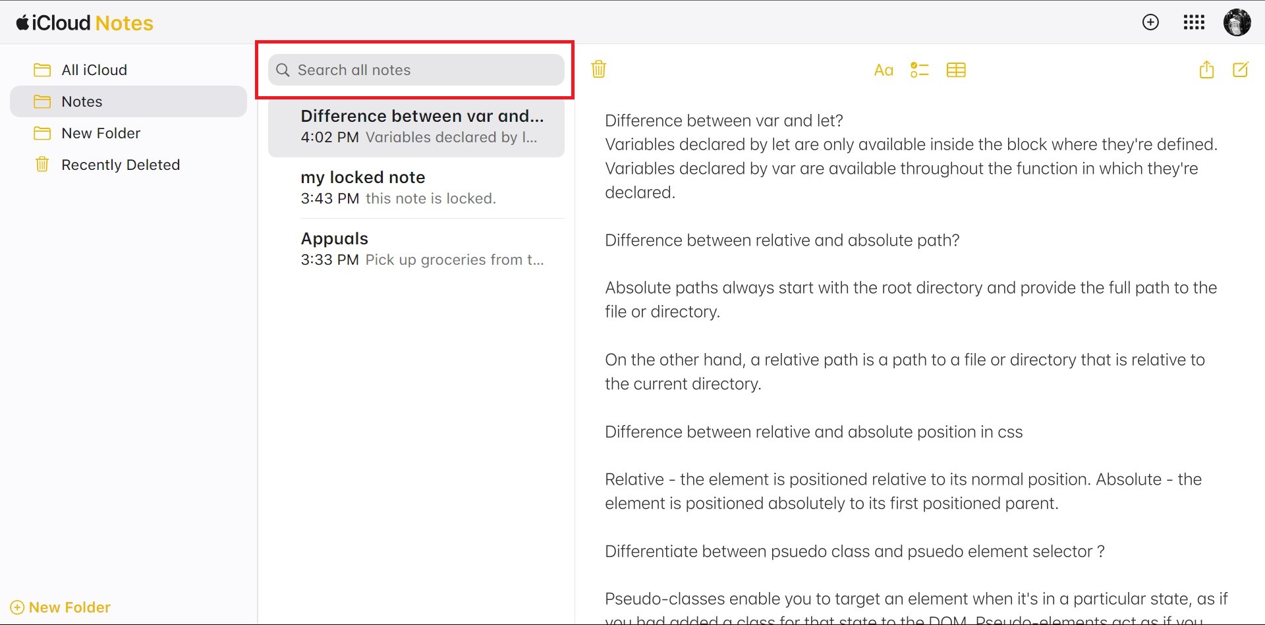Open the iCloud app launcher grid
Screen dimensions: 1265x625
tap(1194, 22)
